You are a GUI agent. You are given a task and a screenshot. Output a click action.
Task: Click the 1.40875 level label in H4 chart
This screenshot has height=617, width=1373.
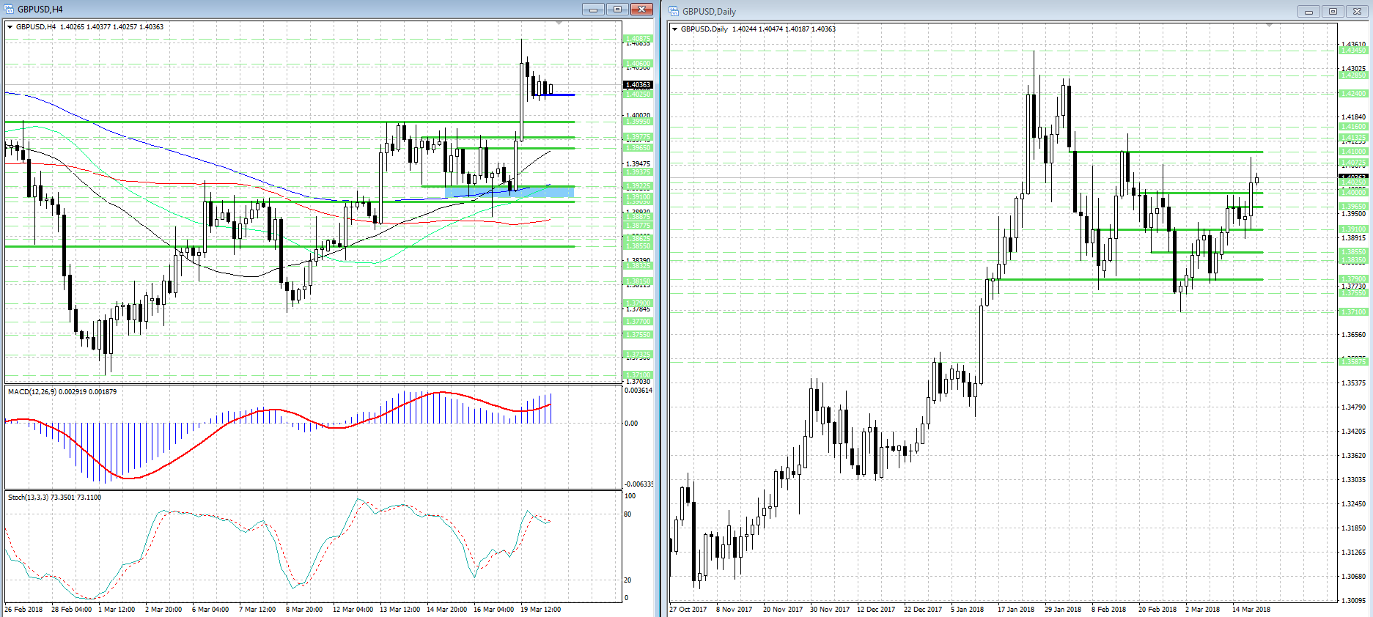click(638, 39)
